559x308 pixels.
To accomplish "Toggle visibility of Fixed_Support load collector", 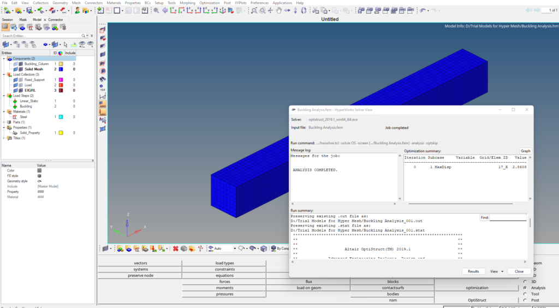I will tap(16, 80).
